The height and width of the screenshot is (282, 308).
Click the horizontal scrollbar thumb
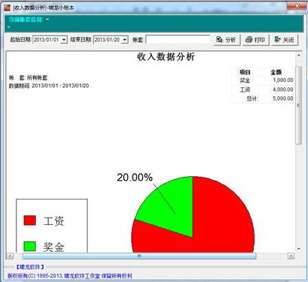pos(139,256)
